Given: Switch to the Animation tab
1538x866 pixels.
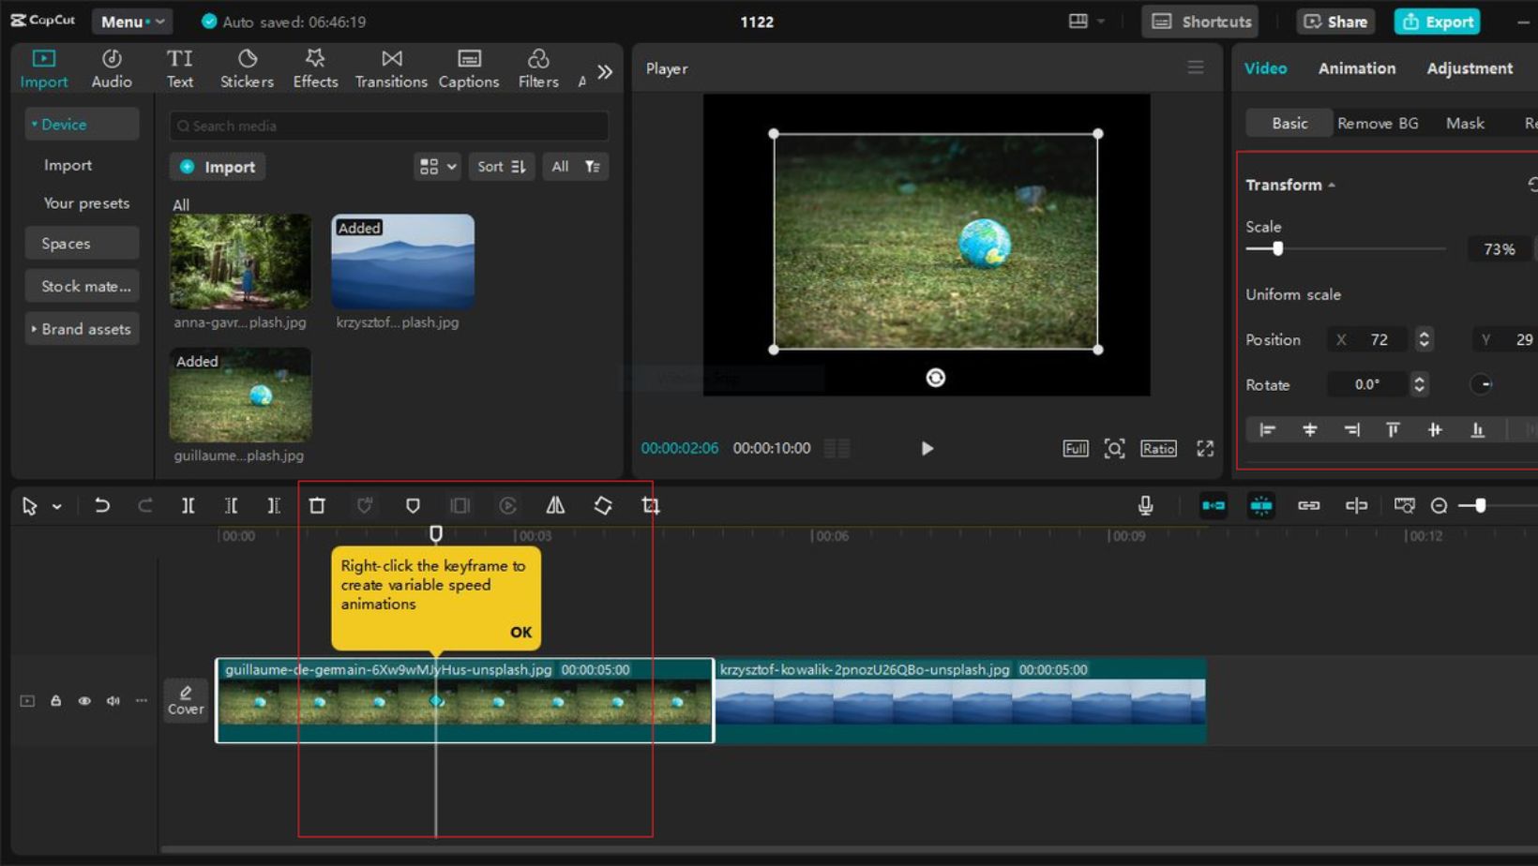Looking at the screenshot, I should tap(1356, 68).
